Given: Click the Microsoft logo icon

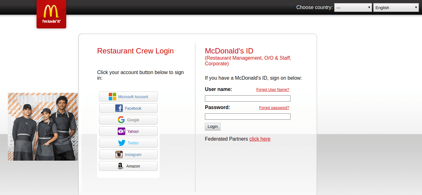Looking at the screenshot, I should click(x=112, y=97).
